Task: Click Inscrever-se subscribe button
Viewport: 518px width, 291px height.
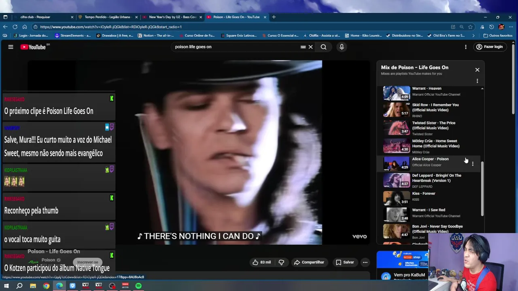Action: click(88, 262)
